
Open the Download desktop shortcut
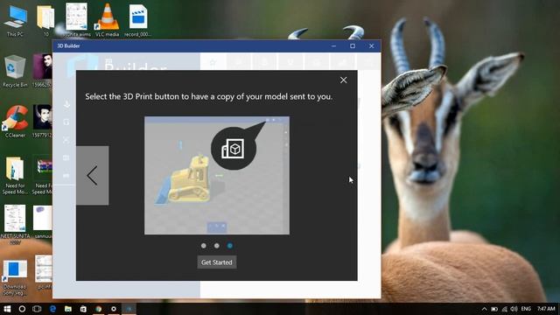point(15,277)
